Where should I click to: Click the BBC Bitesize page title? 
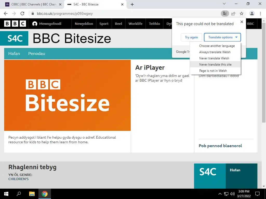point(72,38)
